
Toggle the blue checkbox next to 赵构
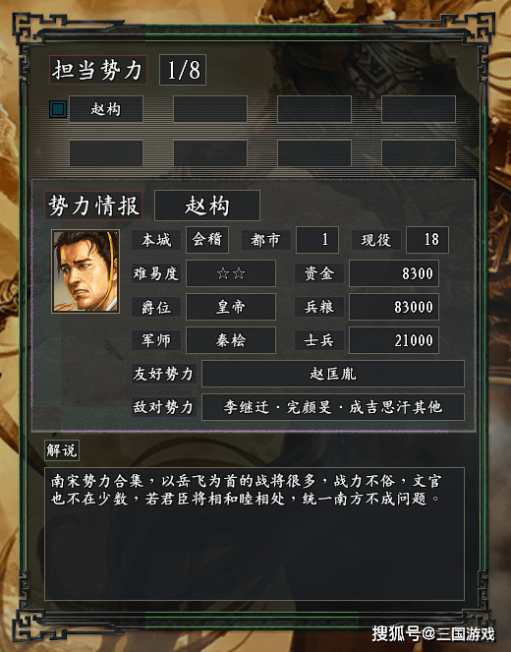(x=58, y=109)
